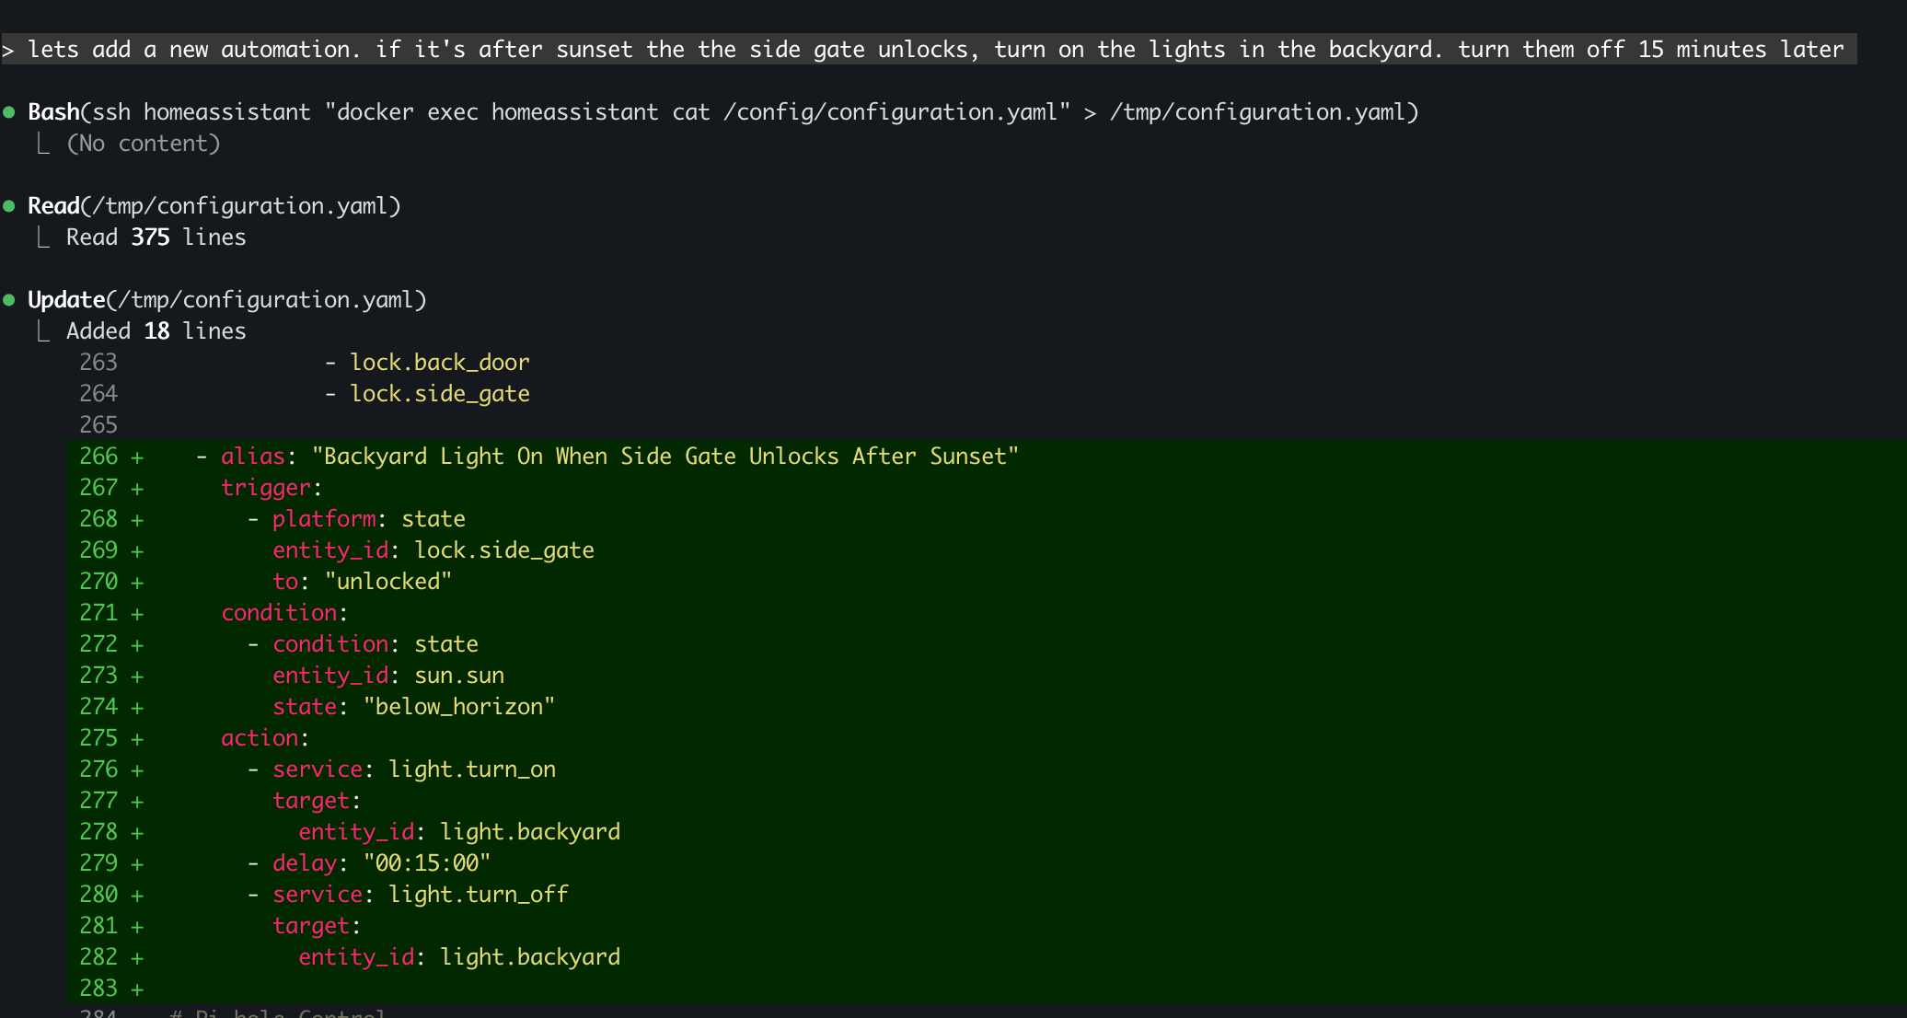Click the prompt arrow before the user message

[x=8, y=50]
